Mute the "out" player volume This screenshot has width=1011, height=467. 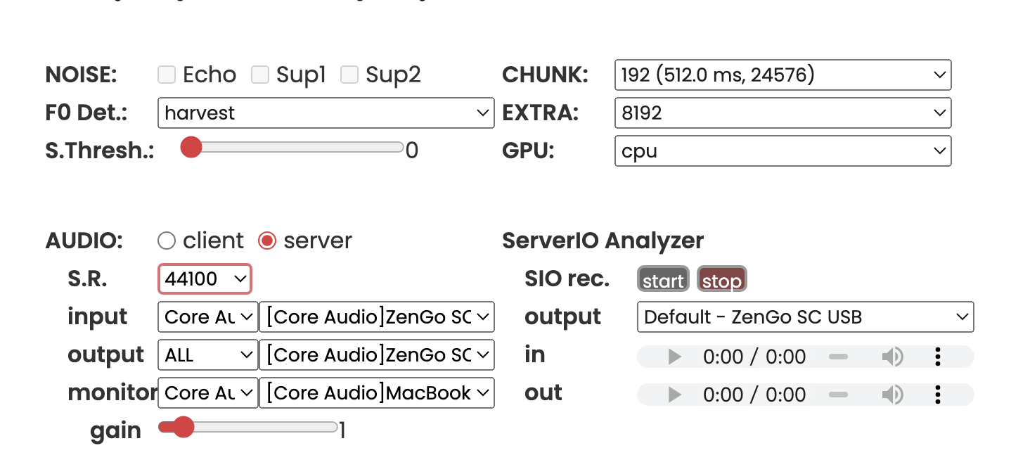pyautogui.click(x=893, y=395)
